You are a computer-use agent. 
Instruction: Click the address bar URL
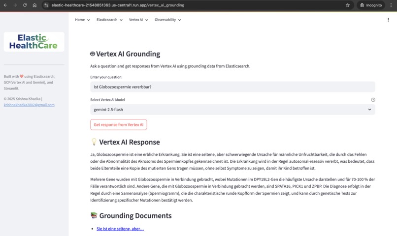point(118,5)
